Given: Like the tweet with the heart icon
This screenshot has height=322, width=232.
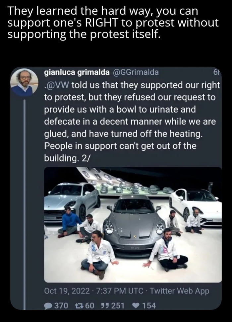Looking at the screenshot, I should (136, 305).
